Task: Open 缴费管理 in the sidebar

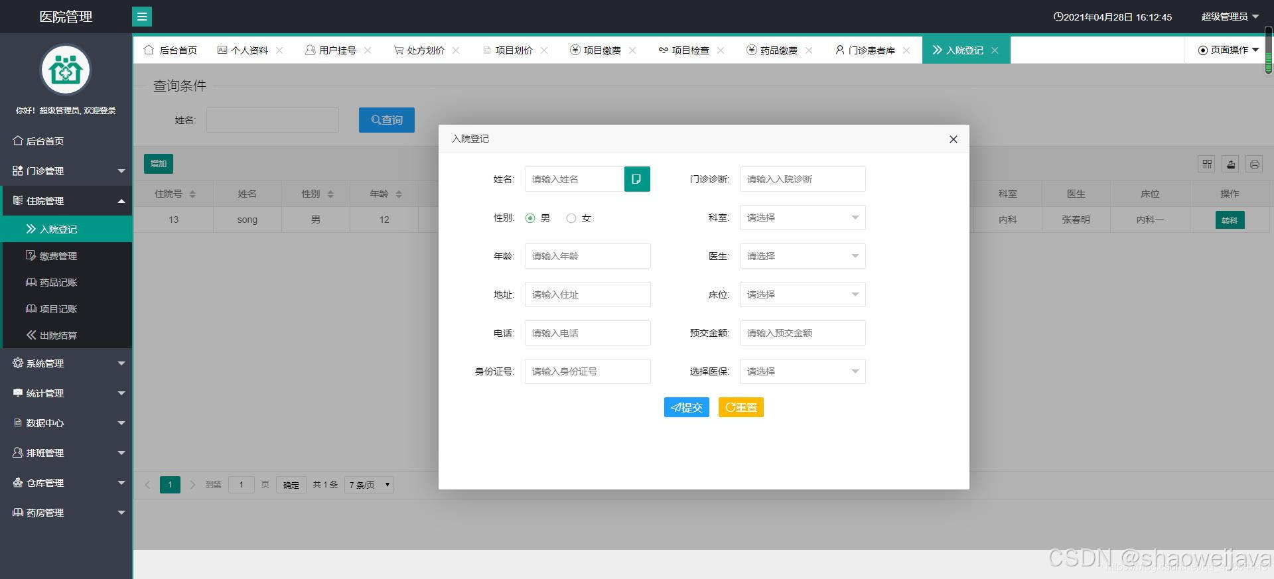Action: click(x=66, y=256)
